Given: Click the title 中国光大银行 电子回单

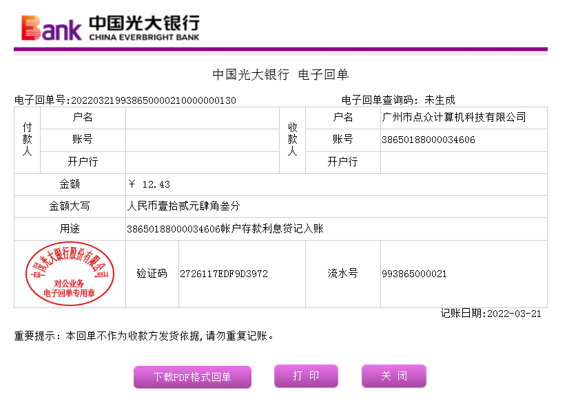Looking at the screenshot, I should (x=280, y=75).
